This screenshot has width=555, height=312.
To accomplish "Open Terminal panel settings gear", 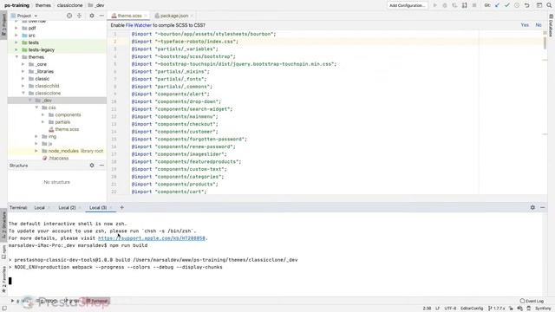I will (532, 208).
